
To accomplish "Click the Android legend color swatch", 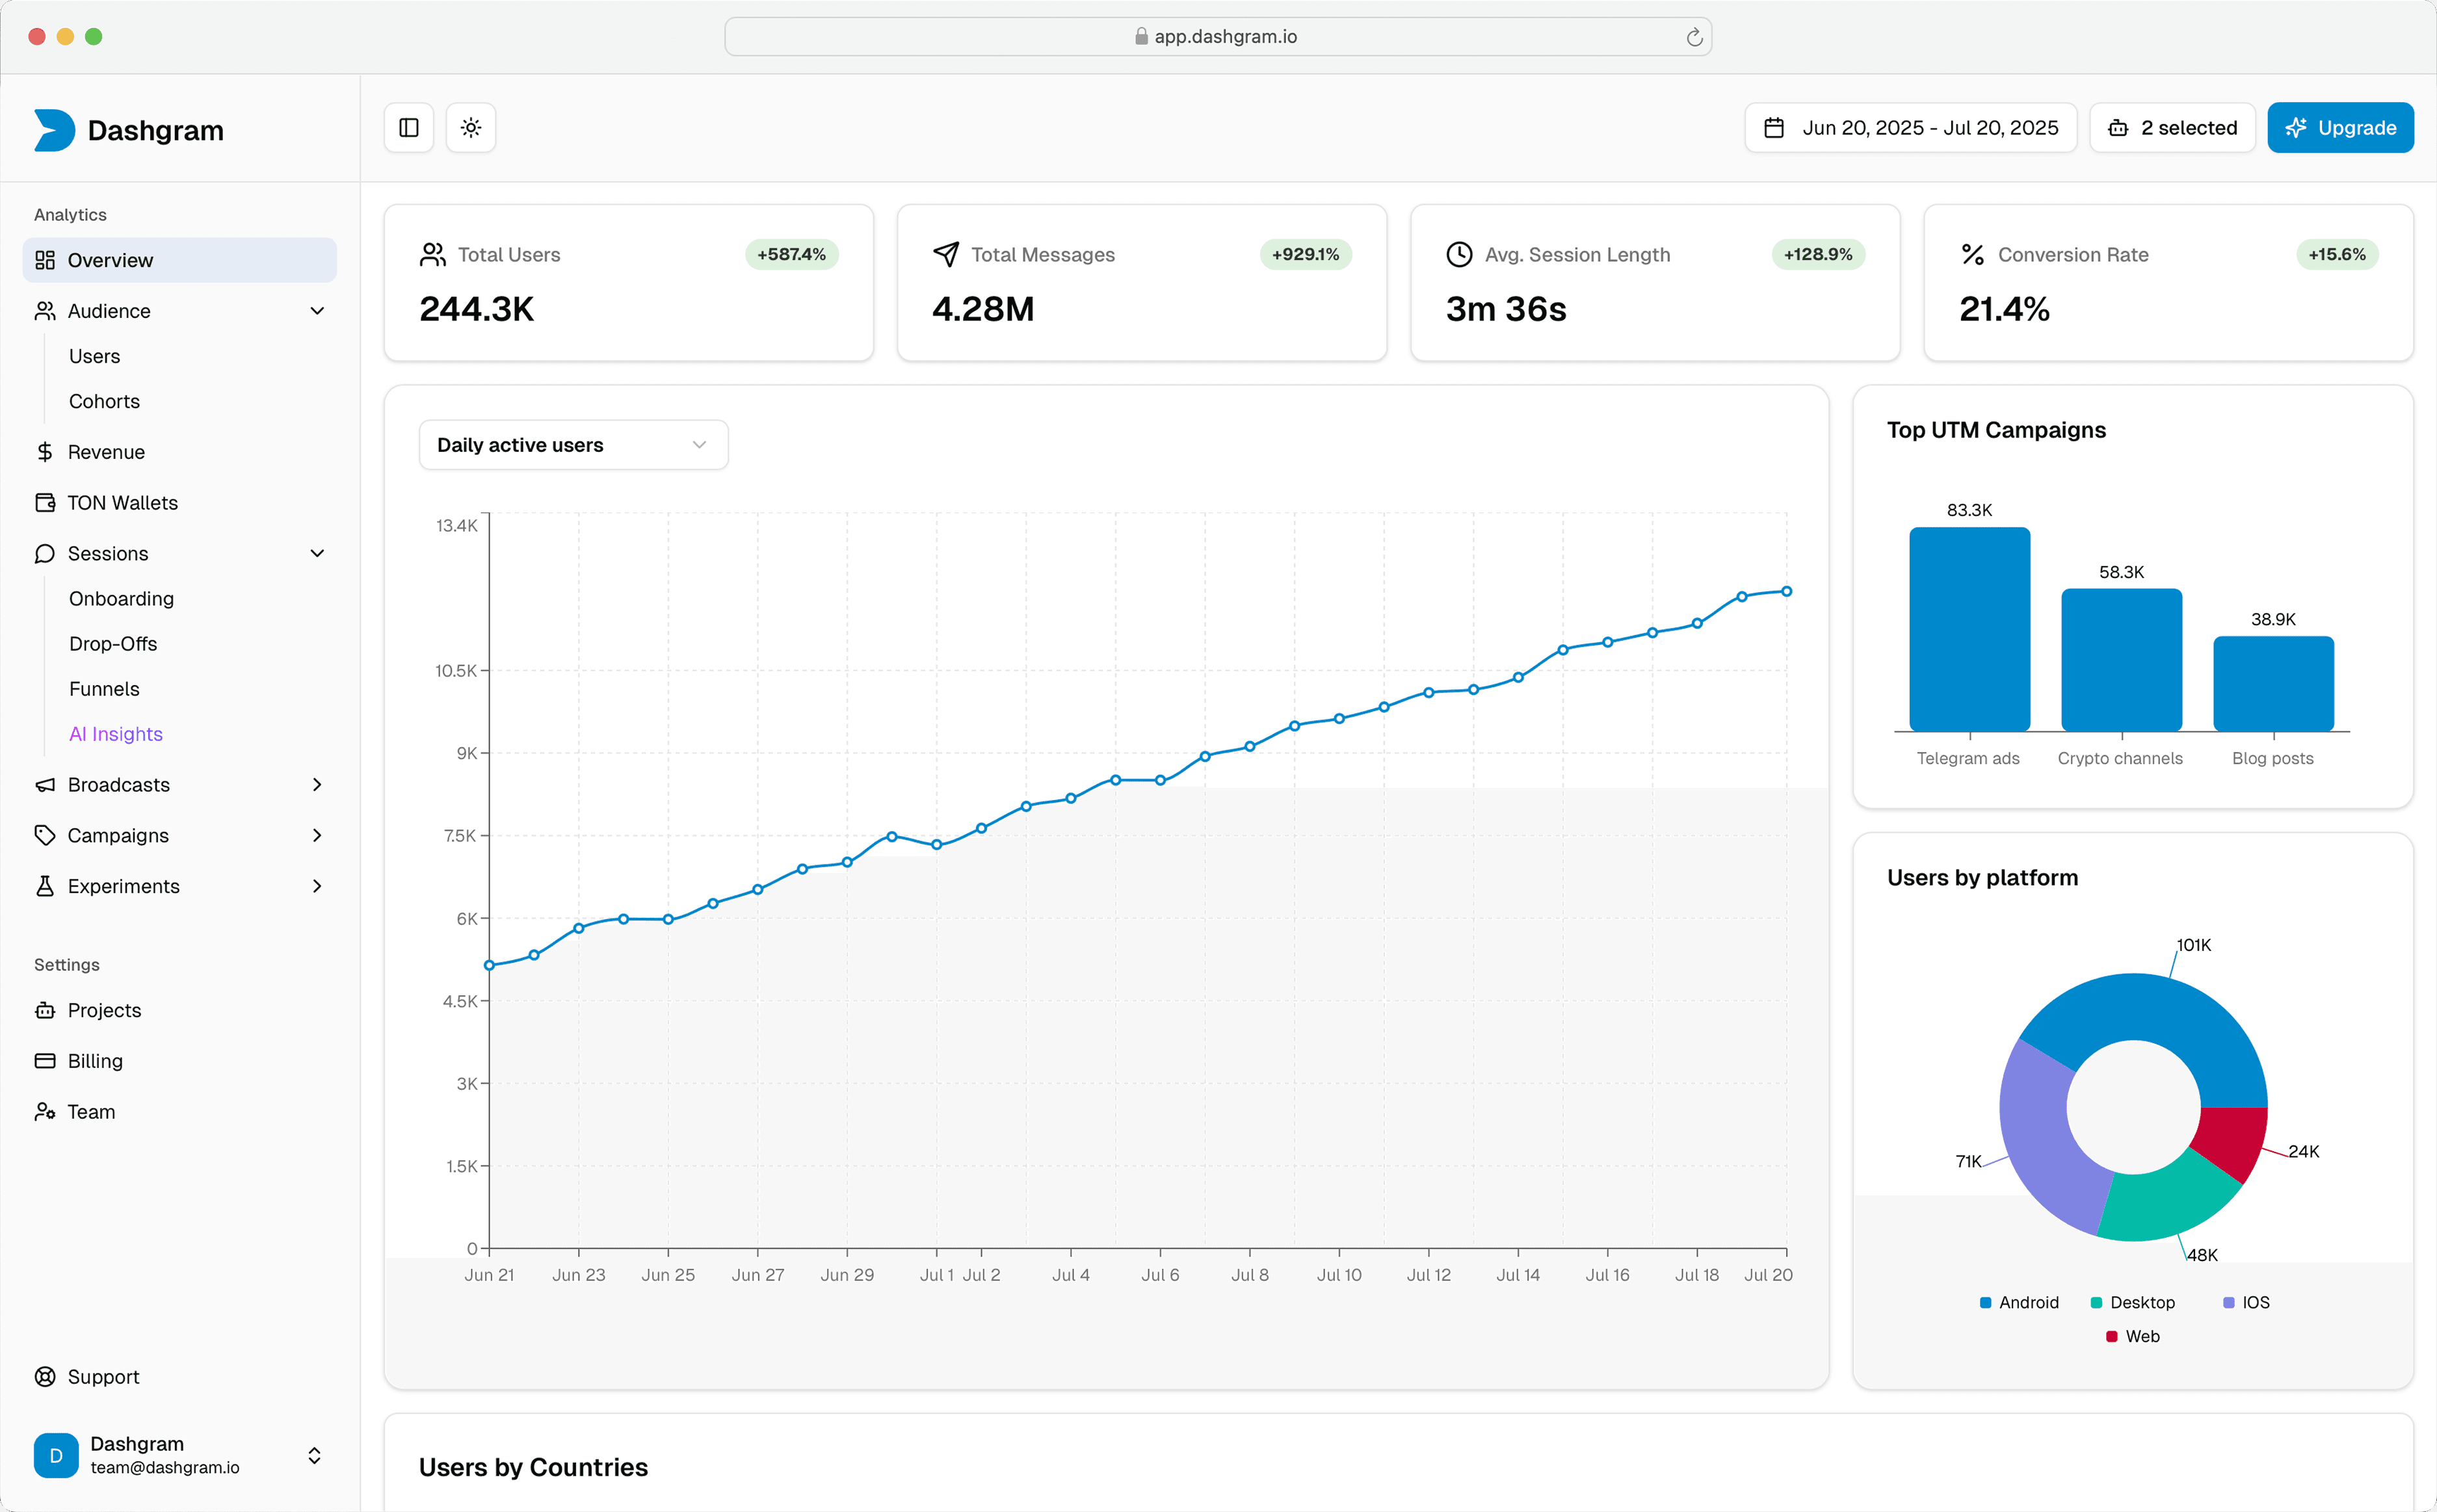I will point(1985,1303).
